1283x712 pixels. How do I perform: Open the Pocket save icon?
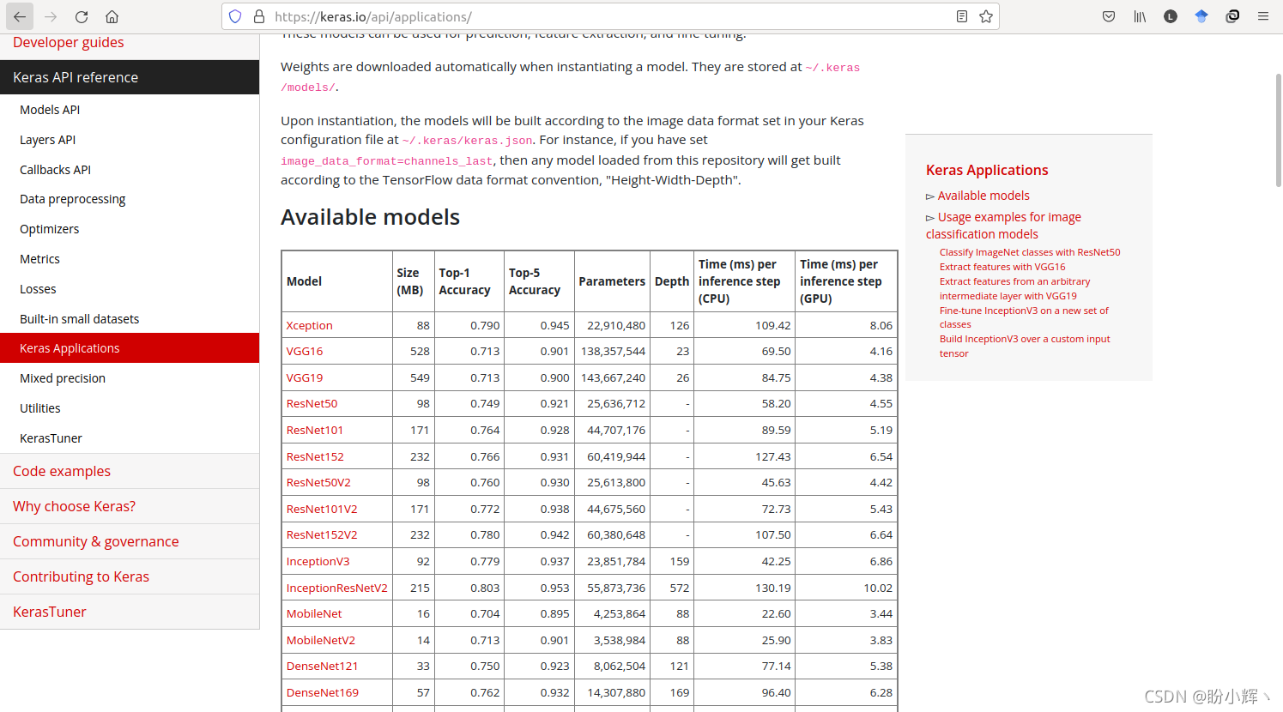point(1109,16)
